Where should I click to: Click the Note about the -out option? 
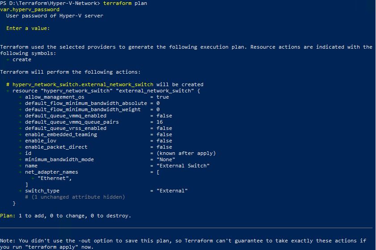tap(183, 240)
